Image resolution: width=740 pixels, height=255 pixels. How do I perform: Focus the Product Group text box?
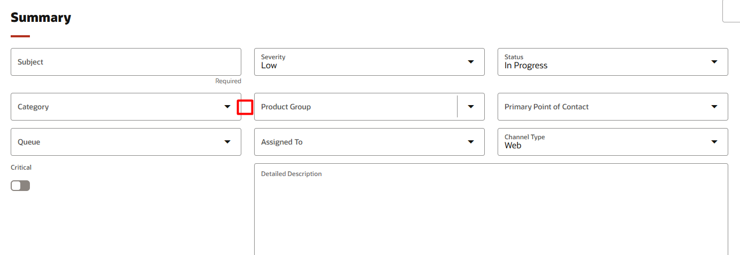pyautogui.click(x=356, y=107)
